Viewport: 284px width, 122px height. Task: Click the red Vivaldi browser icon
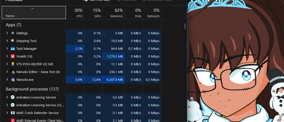(13, 56)
